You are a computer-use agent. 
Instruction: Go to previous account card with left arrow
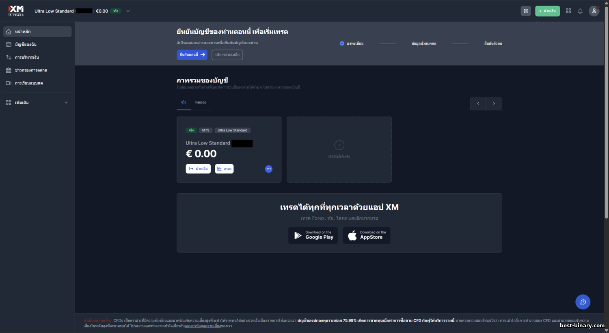click(x=478, y=104)
